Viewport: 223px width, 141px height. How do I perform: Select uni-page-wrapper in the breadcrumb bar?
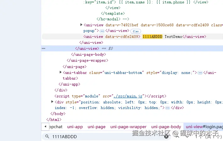[x=128, y=127]
